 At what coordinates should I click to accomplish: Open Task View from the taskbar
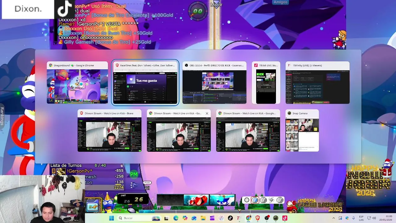tap(166, 218)
